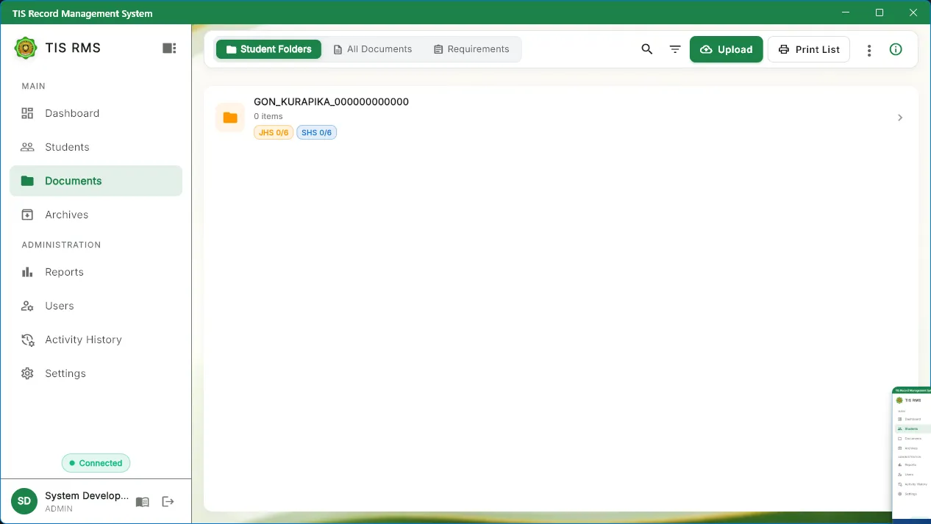Click the info circle icon
This screenshot has width=931, height=524.
896,49
